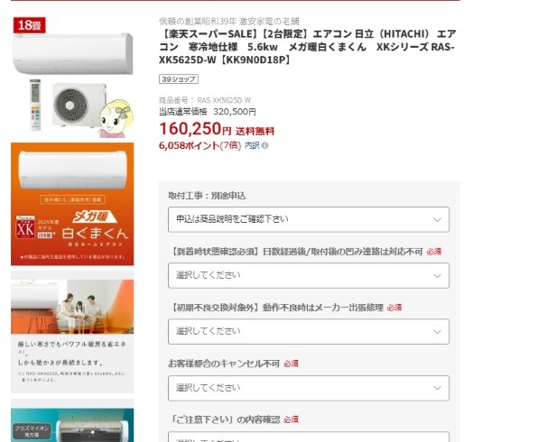Click the remote control image
This screenshot has height=442, width=538.
(35, 105)
